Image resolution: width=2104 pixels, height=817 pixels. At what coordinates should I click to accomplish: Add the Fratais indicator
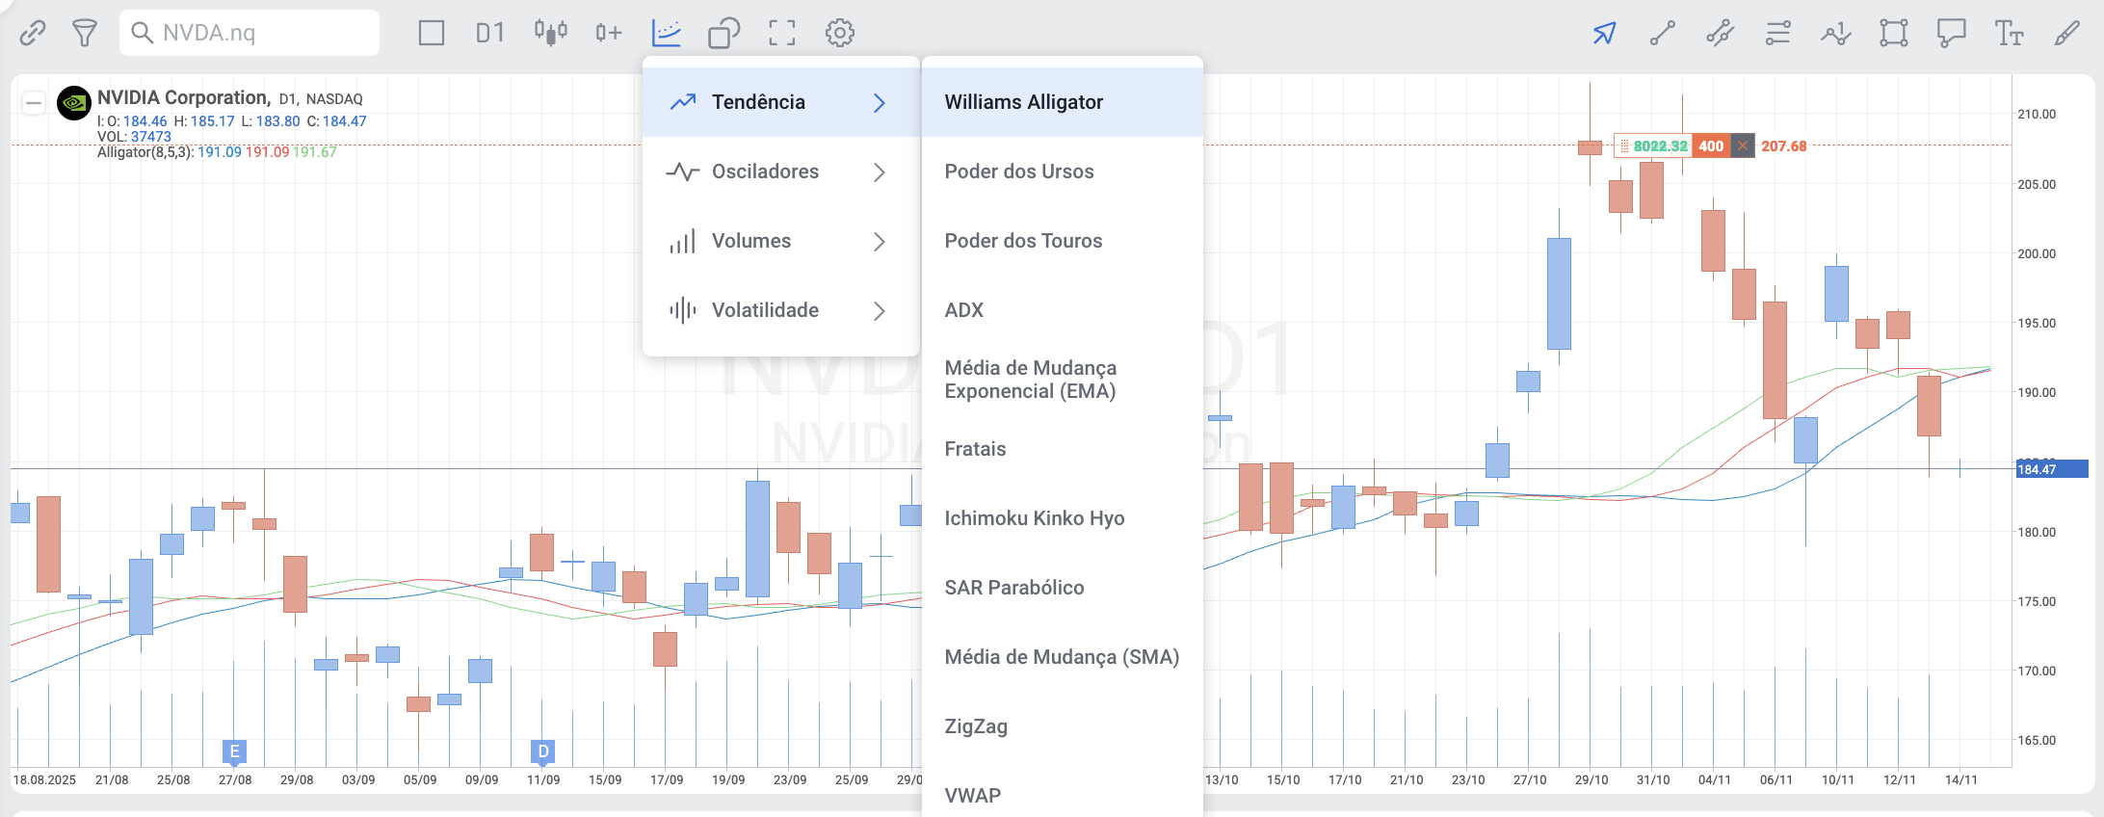[x=1063, y=449]
